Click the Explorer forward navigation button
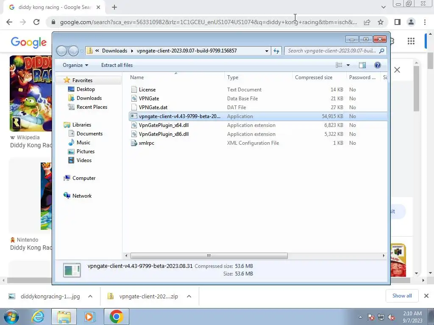 pos(73,51)
